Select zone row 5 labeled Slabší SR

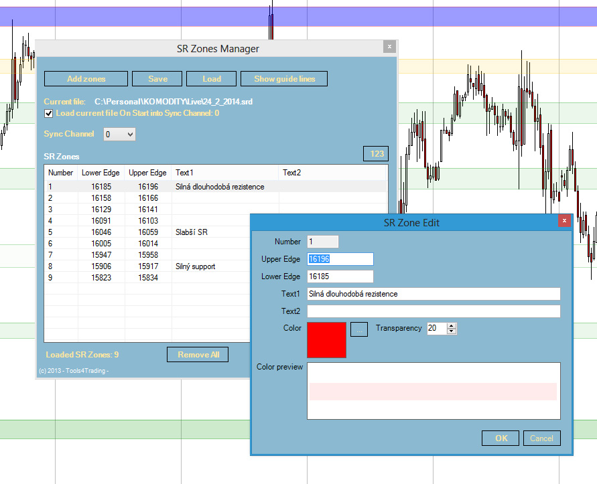147,232
